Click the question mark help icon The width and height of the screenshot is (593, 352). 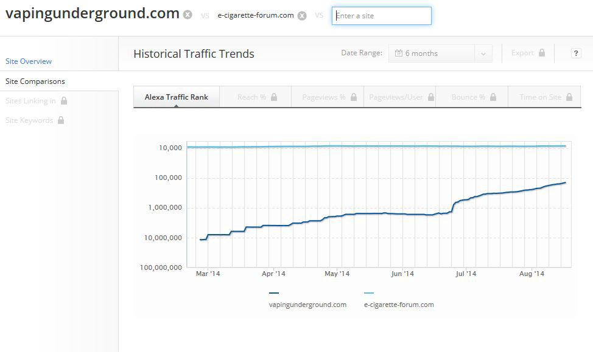click(x=576, y=53)
